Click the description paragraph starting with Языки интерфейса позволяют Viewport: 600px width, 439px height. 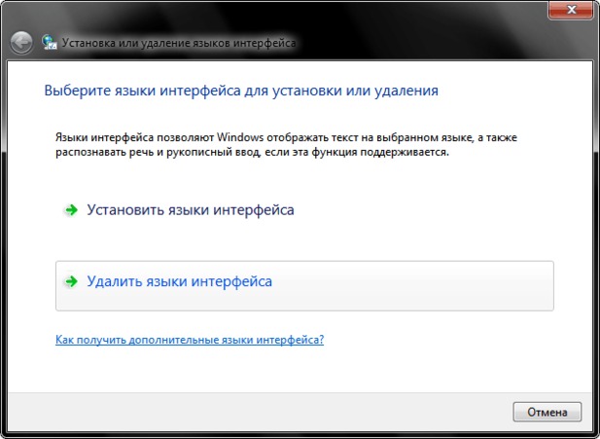coord(286,144)
